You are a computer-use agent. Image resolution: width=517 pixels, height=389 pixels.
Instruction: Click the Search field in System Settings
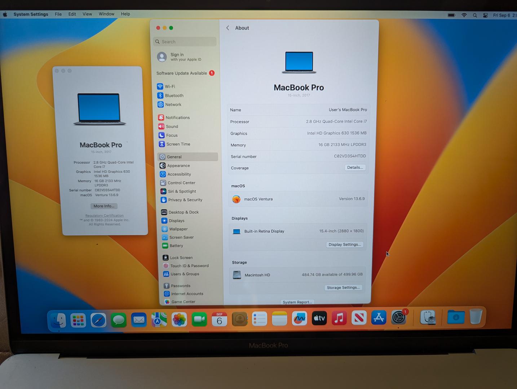point(185,42)
